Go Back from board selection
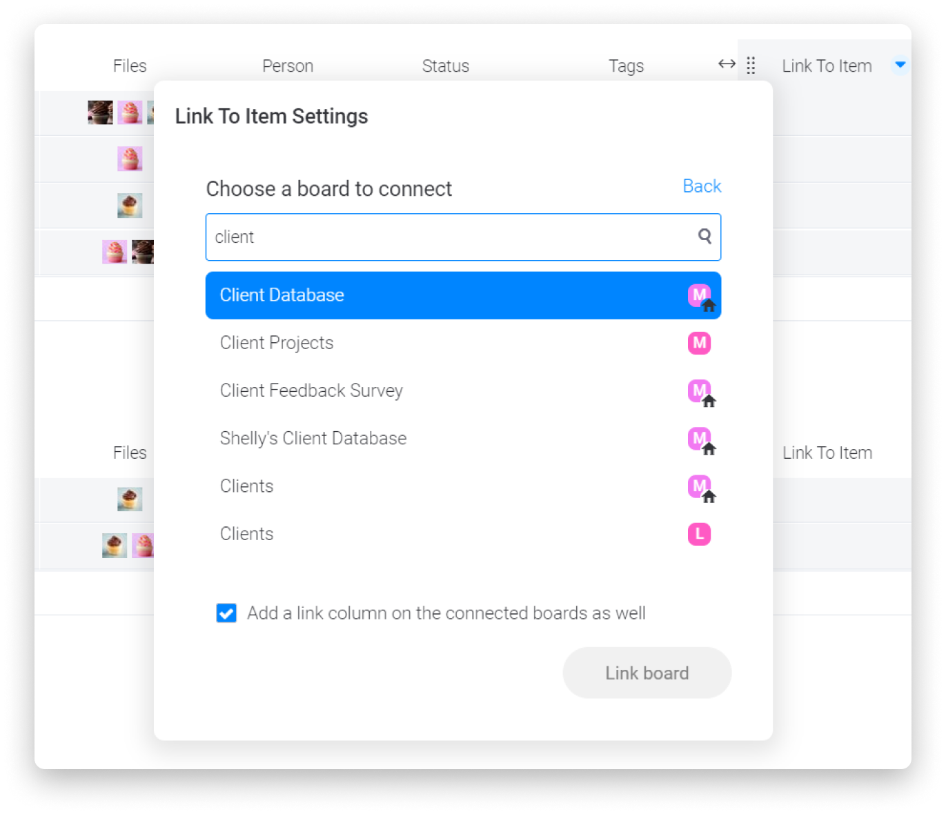Viewport: 946px width, 814px height. tap(702, 186)
